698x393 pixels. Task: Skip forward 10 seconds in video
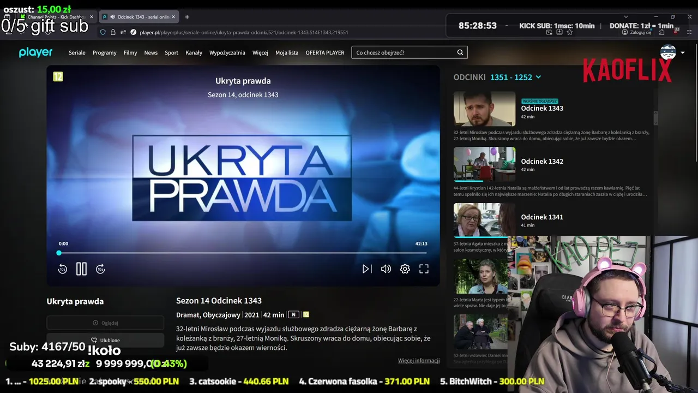point(100,269)
